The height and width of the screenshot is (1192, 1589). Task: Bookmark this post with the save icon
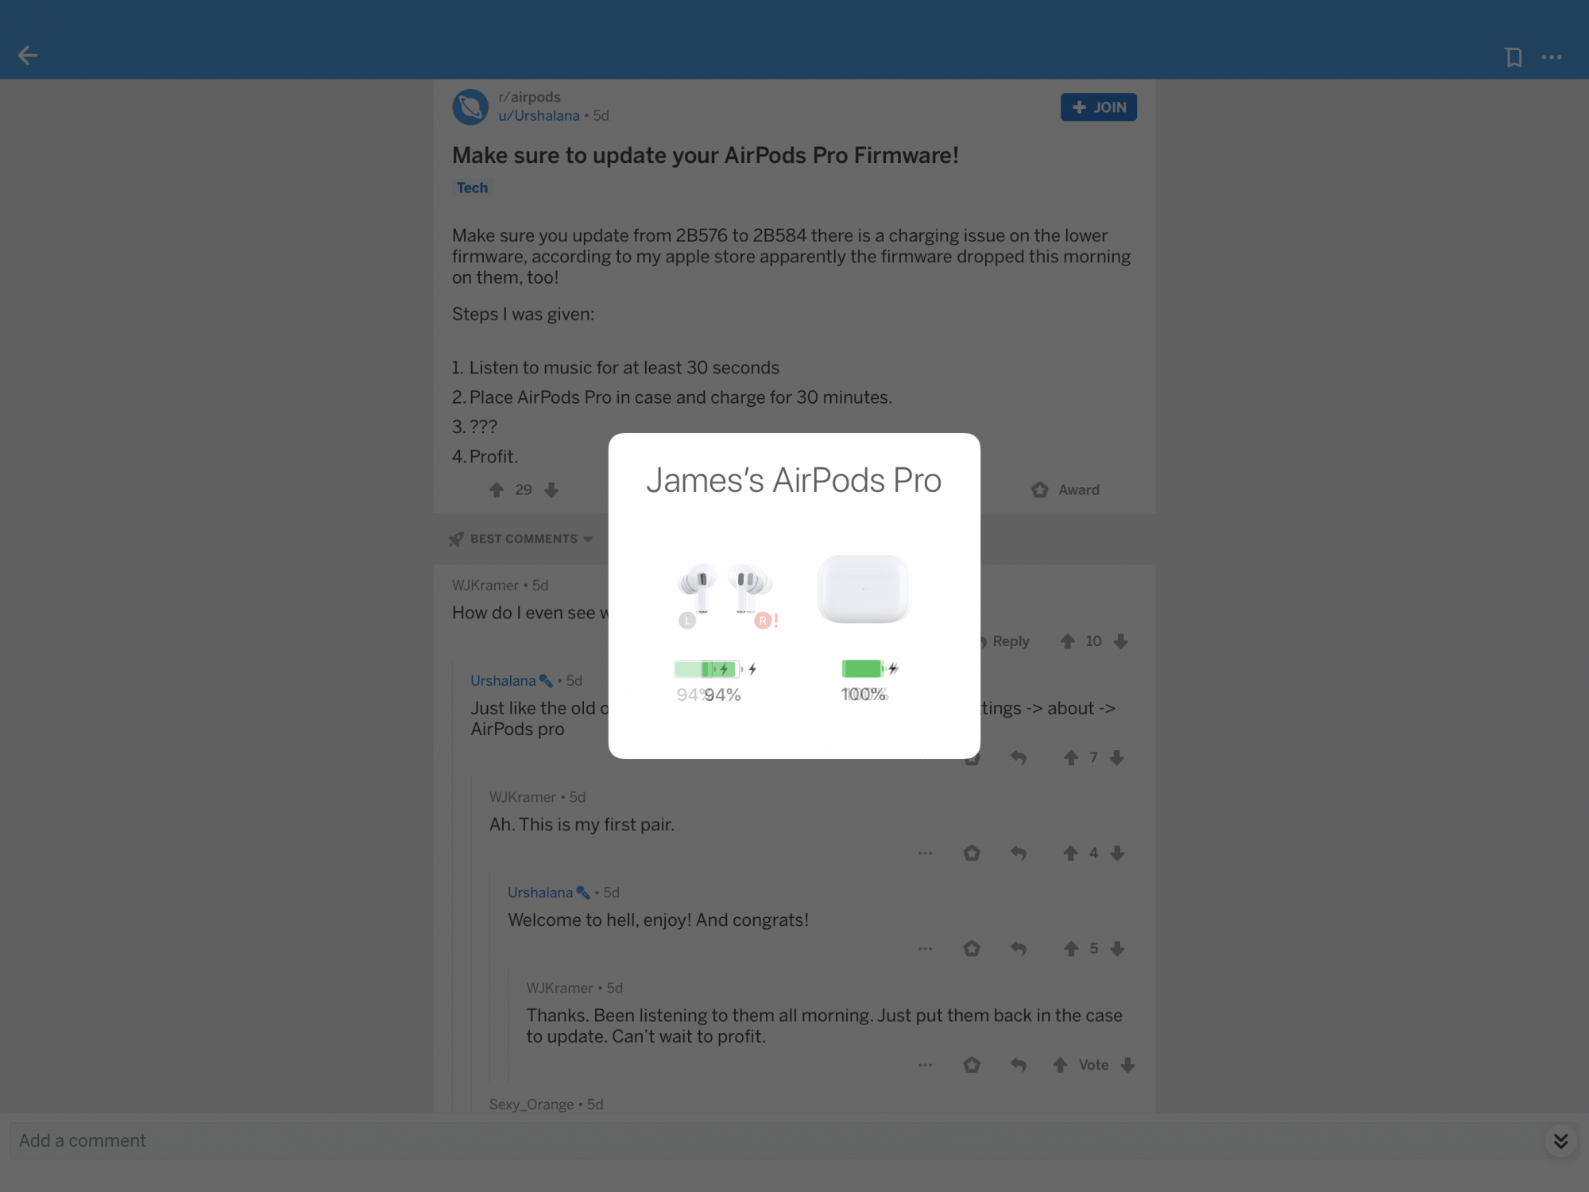coord(1514,57)
